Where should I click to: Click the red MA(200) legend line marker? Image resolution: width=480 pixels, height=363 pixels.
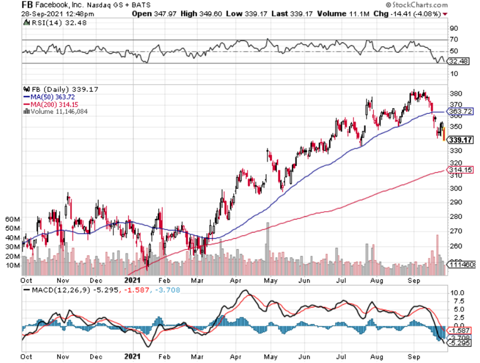pos(27,105)
